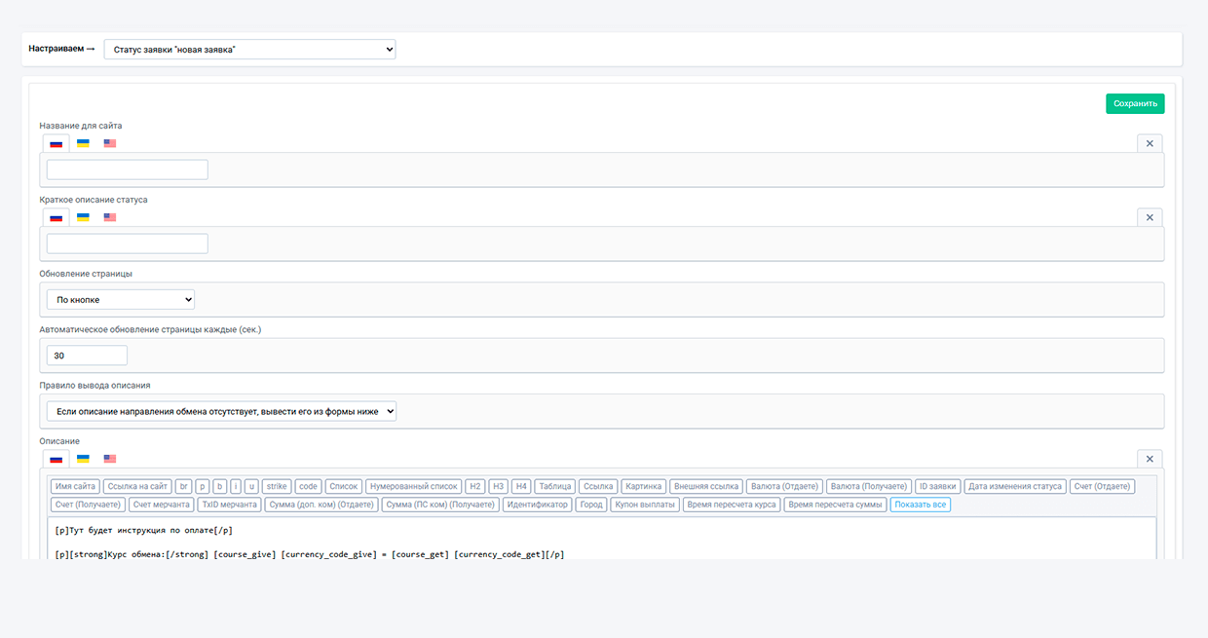Insert the Время пересчета суммы tag
This screenshot has height=638, width=1208.
pyautogui.click(x=835, y=505)
